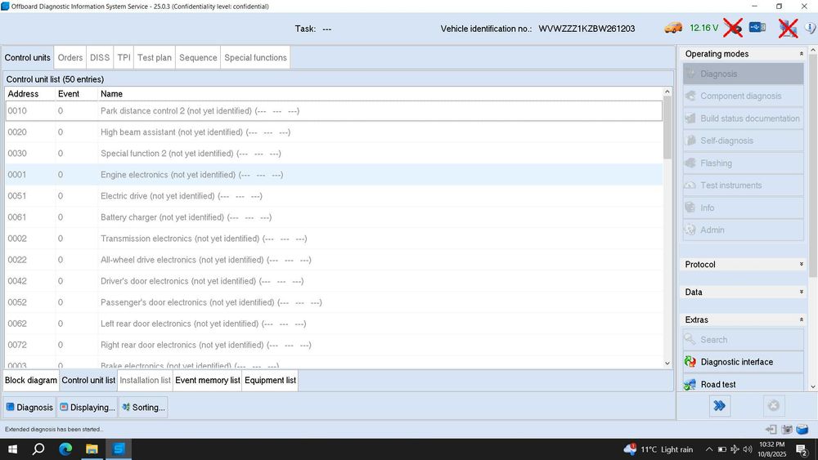Image resolution: width=818 pixels, height=460 pixels.
Task: Start Road test from Extras panel
Action: point(743,384)
